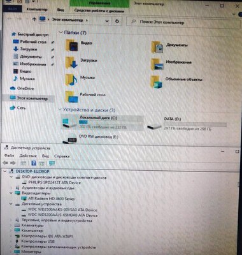Select Локальный диск (C:) drive
Screen dimensions: 242x255
102,122
